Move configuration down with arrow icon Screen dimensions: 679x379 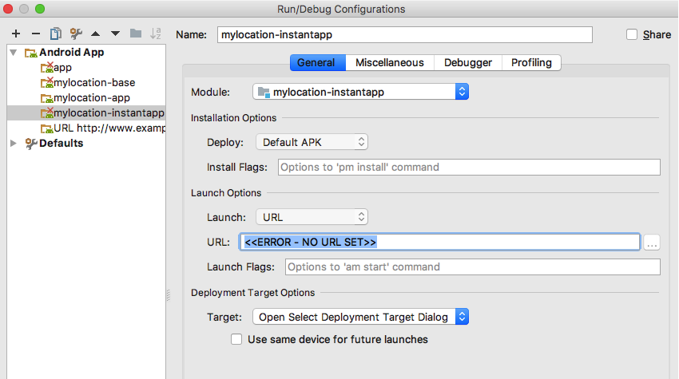[115, 34]
